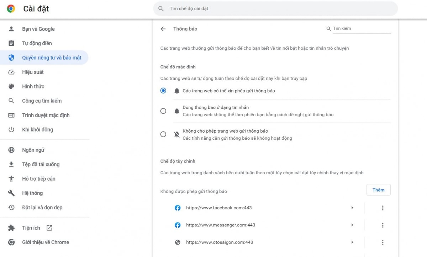The width and height of the screenshot is (427, 257).
Task: Click the Thêm button to add site
Action: pos(378,190)
